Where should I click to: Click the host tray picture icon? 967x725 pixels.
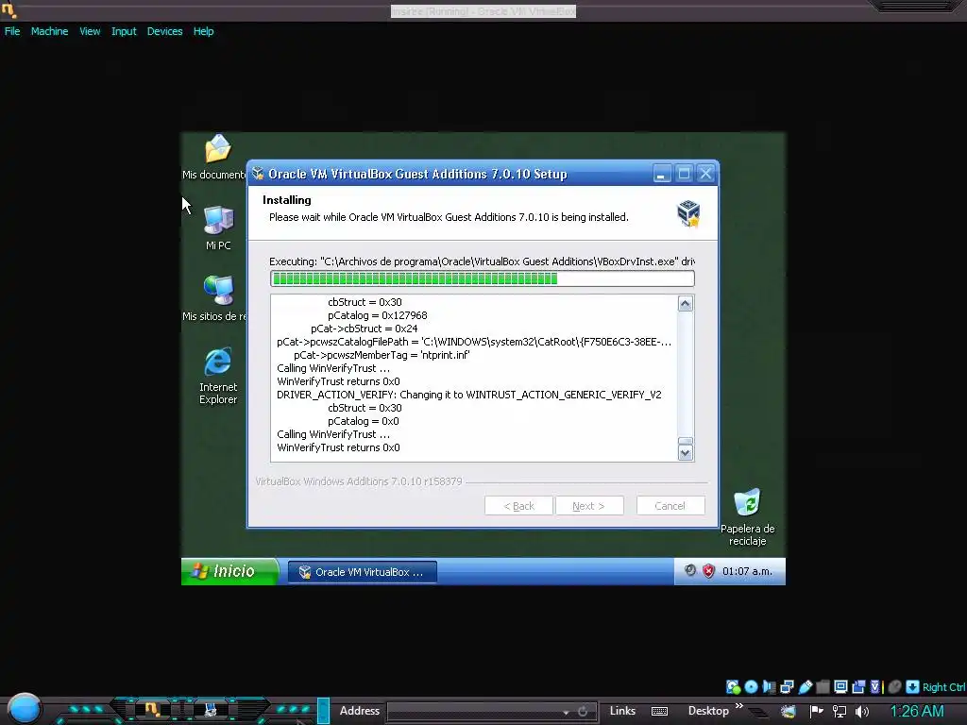(789, 712)
